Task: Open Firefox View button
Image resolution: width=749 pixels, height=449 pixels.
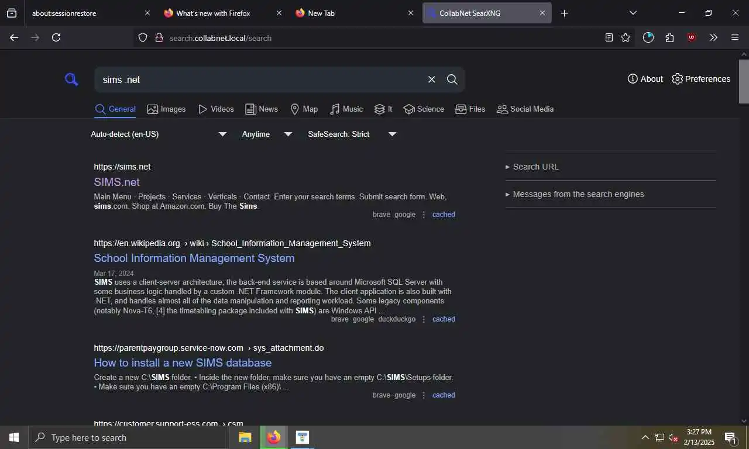Action: click(x=12, y=13)
